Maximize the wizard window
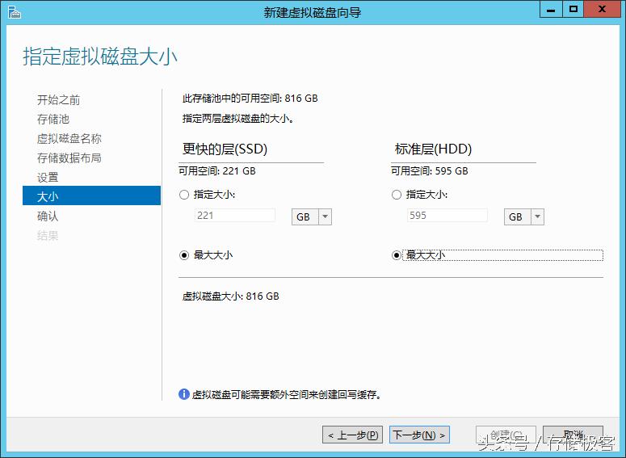This screenshot has width=626, height=458. [573, 9]
